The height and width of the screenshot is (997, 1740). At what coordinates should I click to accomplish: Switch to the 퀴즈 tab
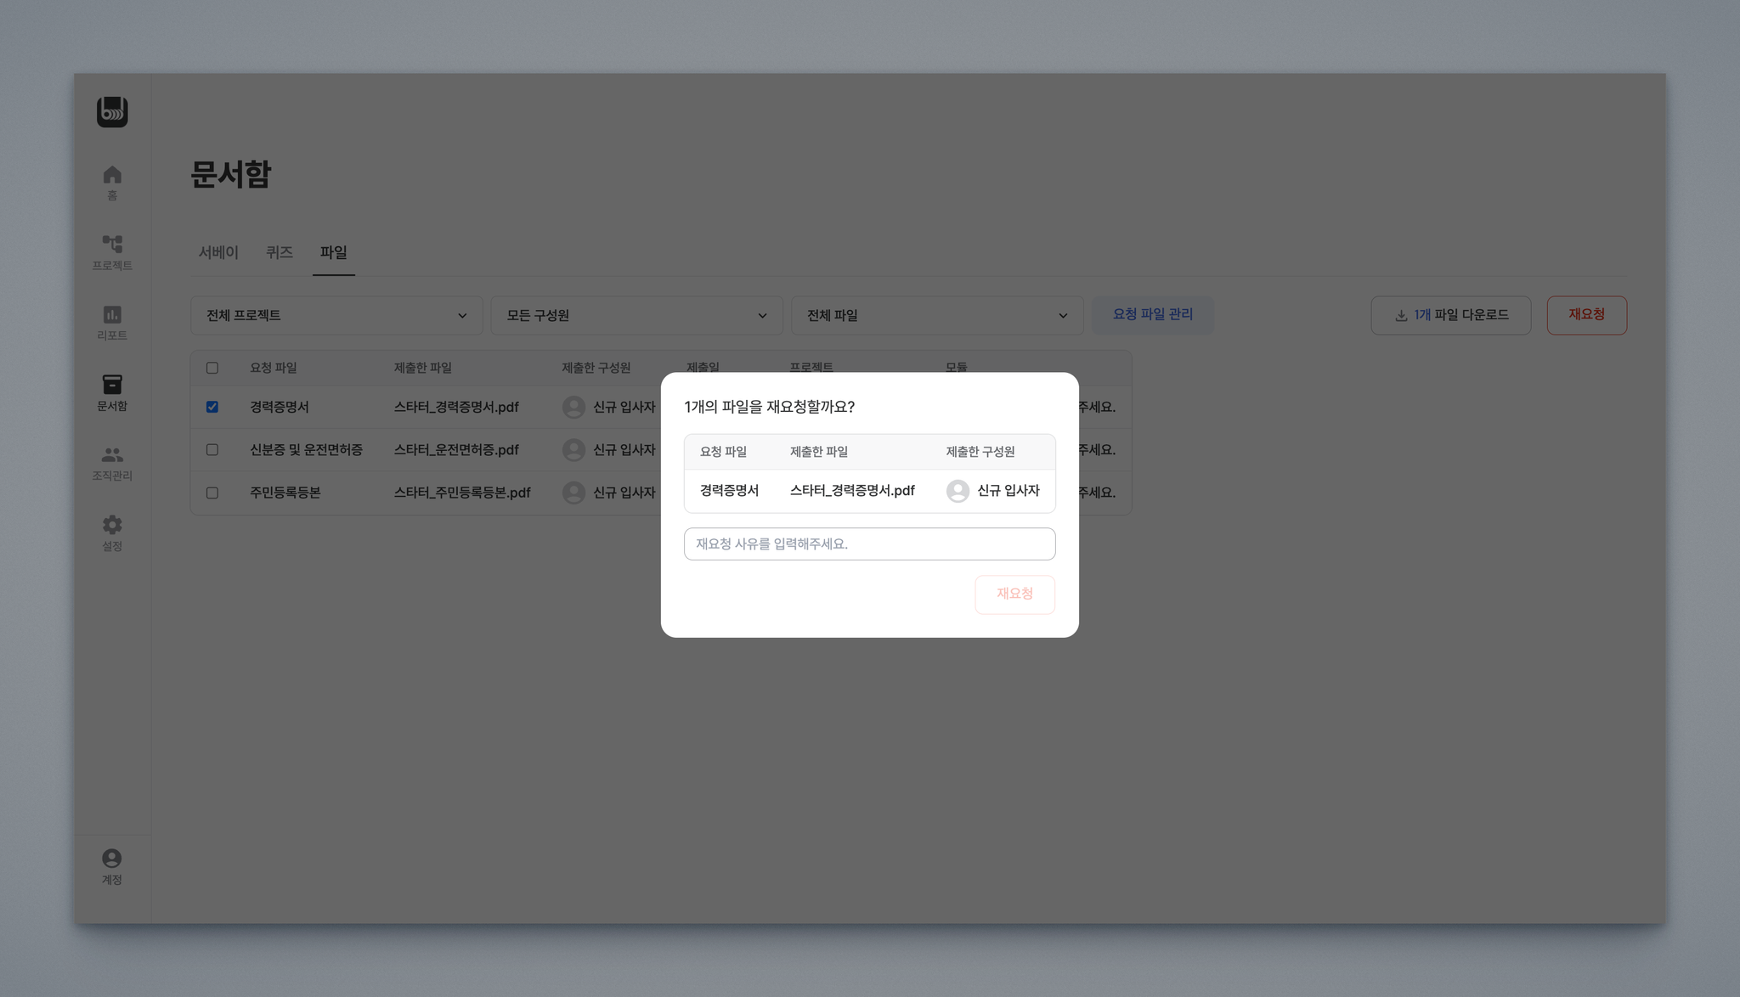click(x=279, y=252)
